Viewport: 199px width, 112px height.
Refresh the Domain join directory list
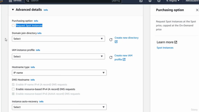click(x=111, y=40)
